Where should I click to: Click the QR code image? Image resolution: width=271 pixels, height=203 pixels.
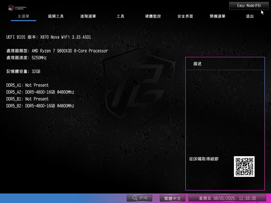pyautogui.click(x=244, y=166)
